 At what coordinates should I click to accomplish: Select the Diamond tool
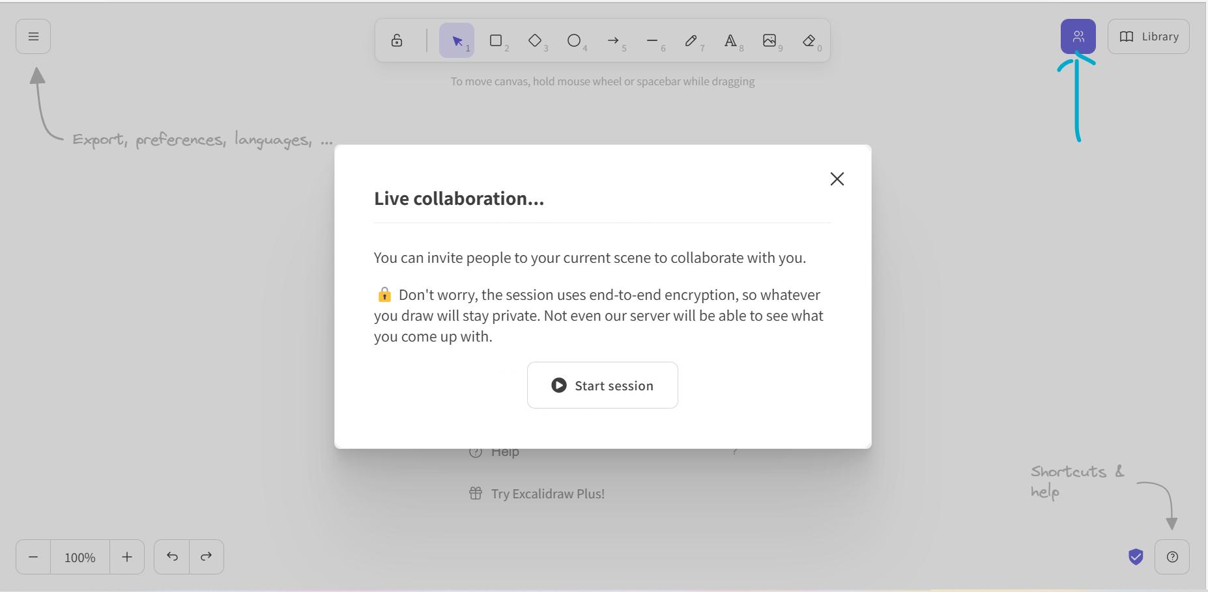pos(536,40)
